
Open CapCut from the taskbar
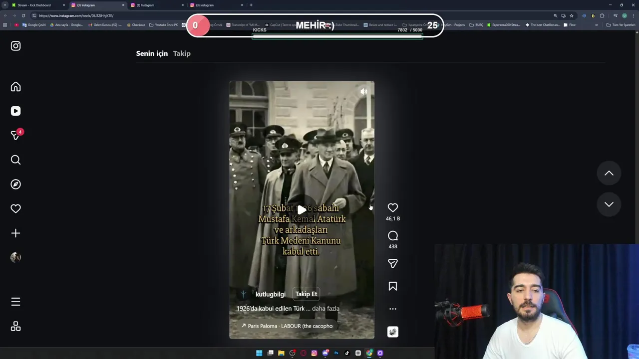[358, 353]
